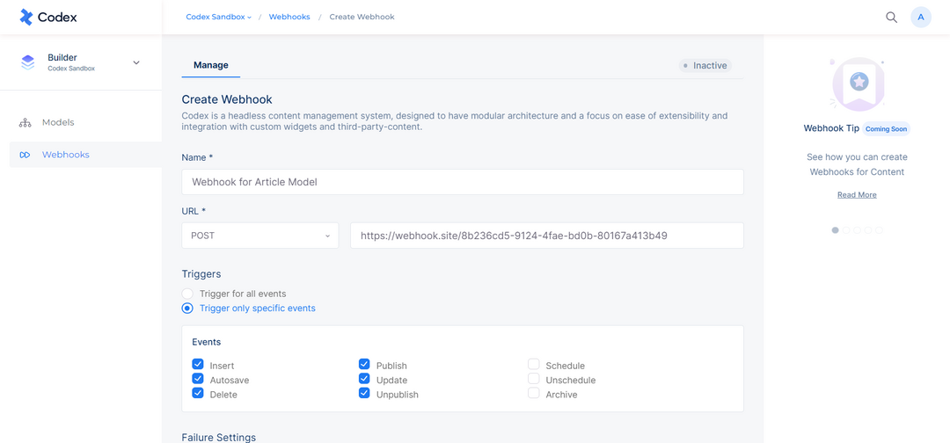Open the user avatar A menu
Screen dimensions: 950x443
pyautogui.click(x=921, y=17)
